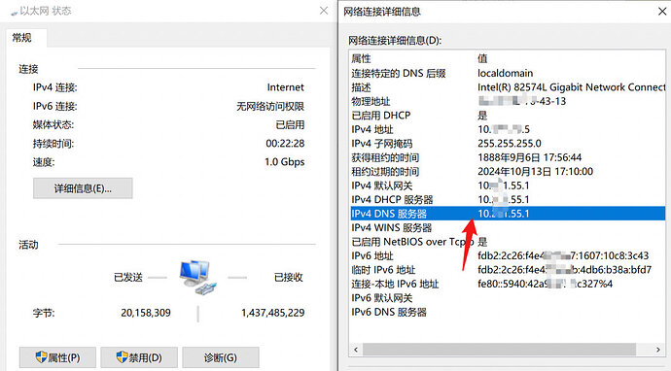
Task: Select the 连接特定的 DNS 后缀 row
Action: 508,73
